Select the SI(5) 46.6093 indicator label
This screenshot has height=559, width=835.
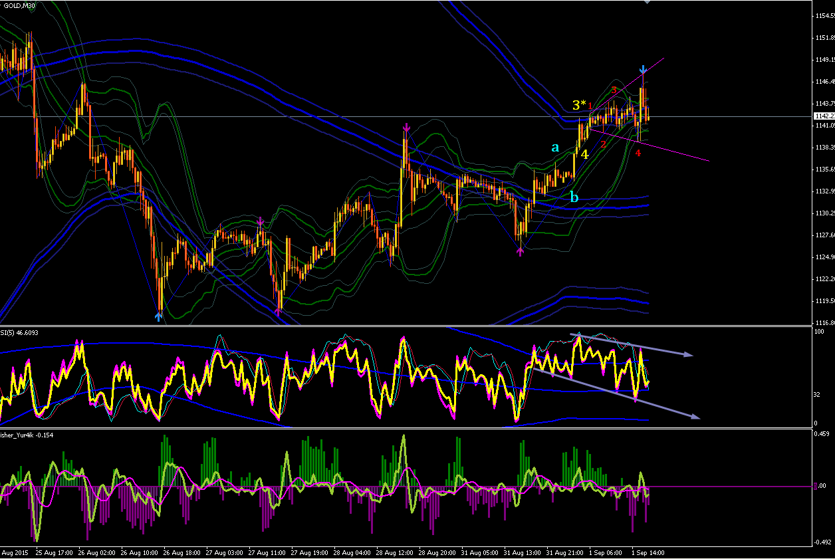click(20, 331)
